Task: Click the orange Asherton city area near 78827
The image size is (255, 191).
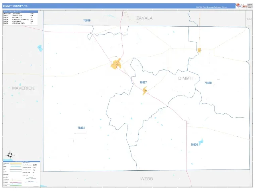Action: click(145, 91)
